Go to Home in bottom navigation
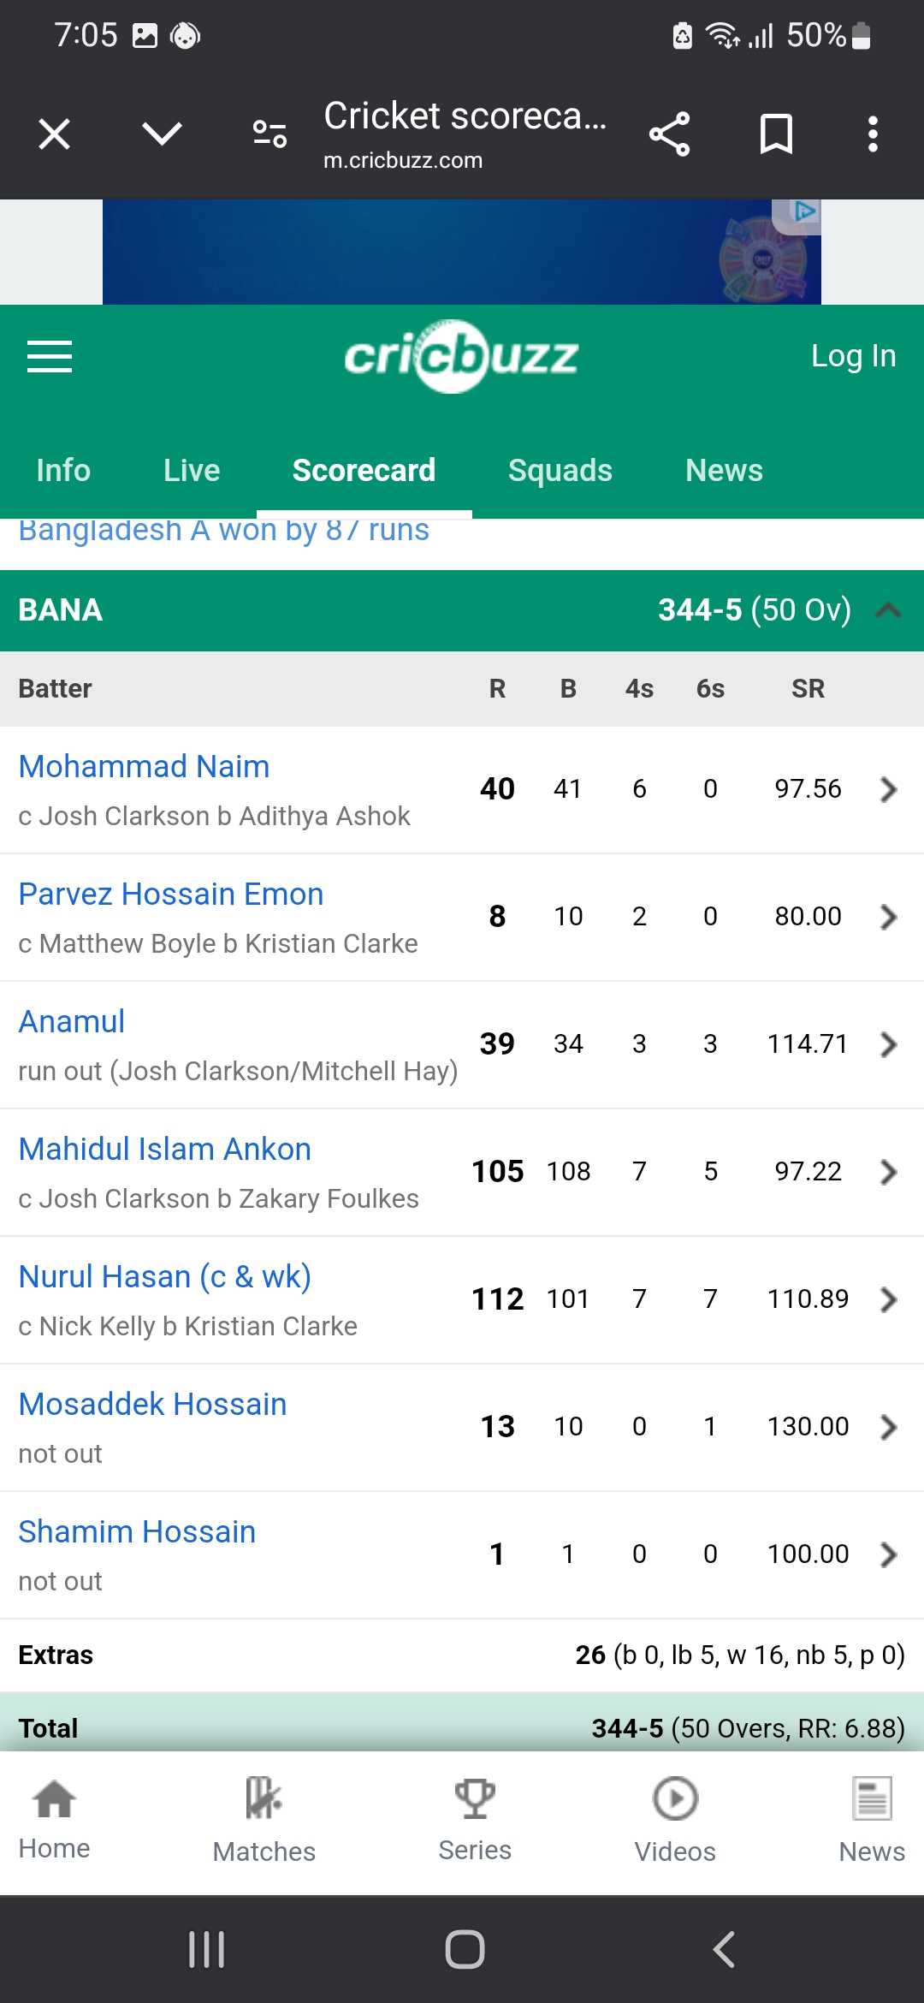Image resolution: width=924 pixels, height=2003 pixels. (54, 1819)
